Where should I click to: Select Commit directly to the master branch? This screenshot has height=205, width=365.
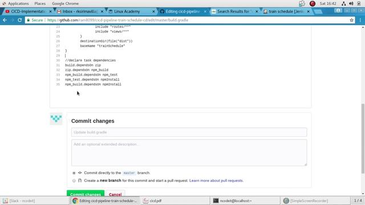point(74,173)
